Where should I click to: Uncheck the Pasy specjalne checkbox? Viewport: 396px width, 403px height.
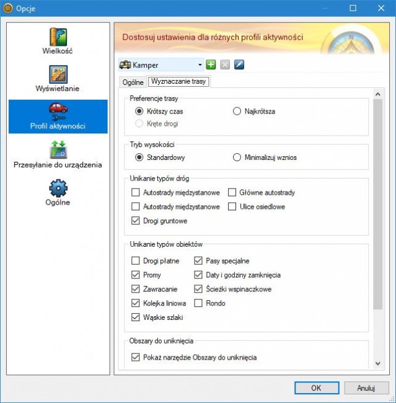tap(198, 260)
